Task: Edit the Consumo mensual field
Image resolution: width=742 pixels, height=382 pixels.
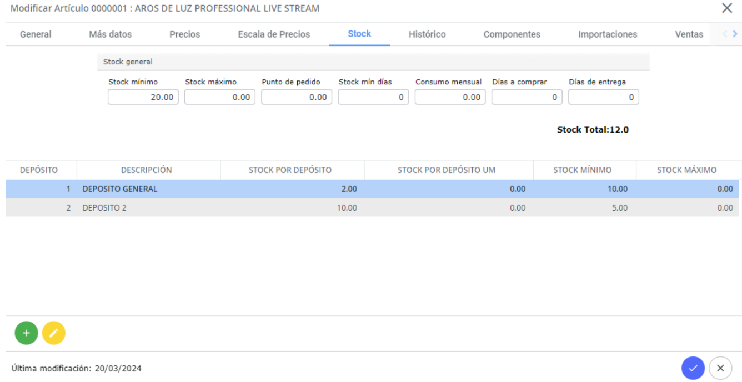Action: tap(450, 97)
